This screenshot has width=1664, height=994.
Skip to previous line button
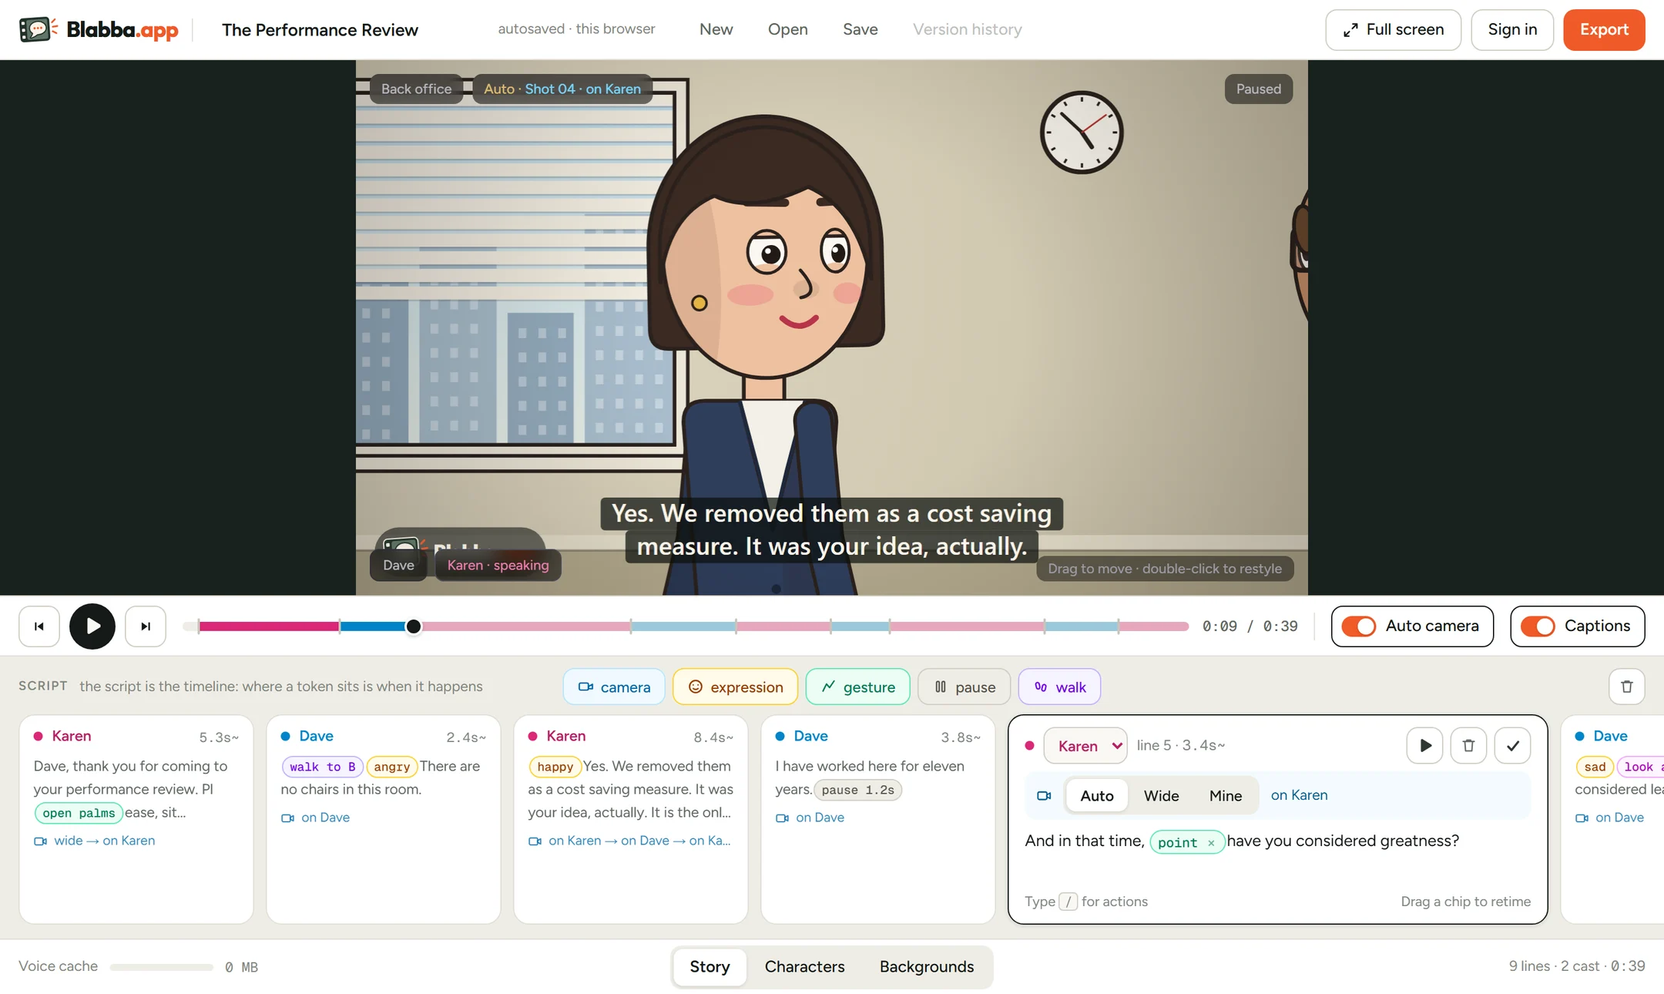(39, 626)
